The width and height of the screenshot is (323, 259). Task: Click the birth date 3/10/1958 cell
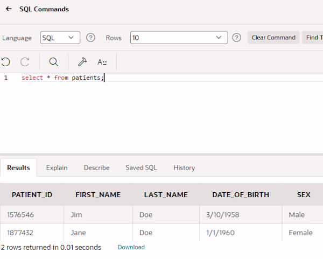pos(241,215)
